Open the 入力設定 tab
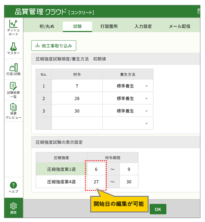Image resolution: width=205 pixels, height=222 pixels. [143, 26]
